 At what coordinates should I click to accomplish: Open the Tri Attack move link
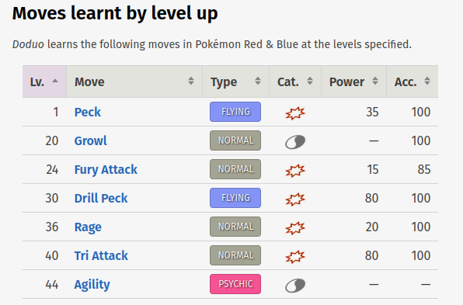[101, 255]
